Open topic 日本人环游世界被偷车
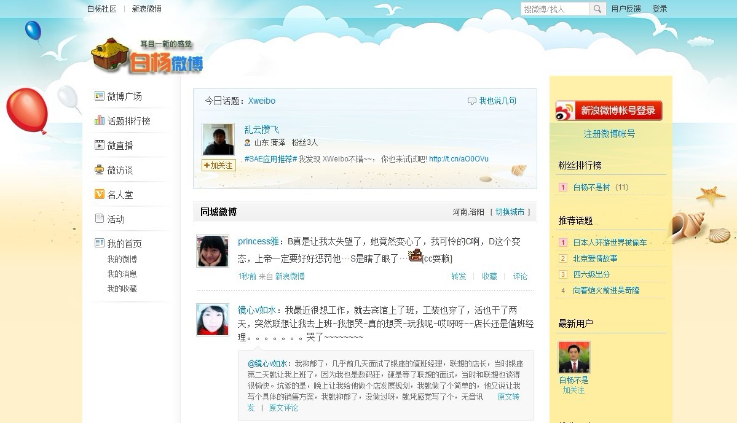This screenshot has width=737, height=423. pos(610,243)
